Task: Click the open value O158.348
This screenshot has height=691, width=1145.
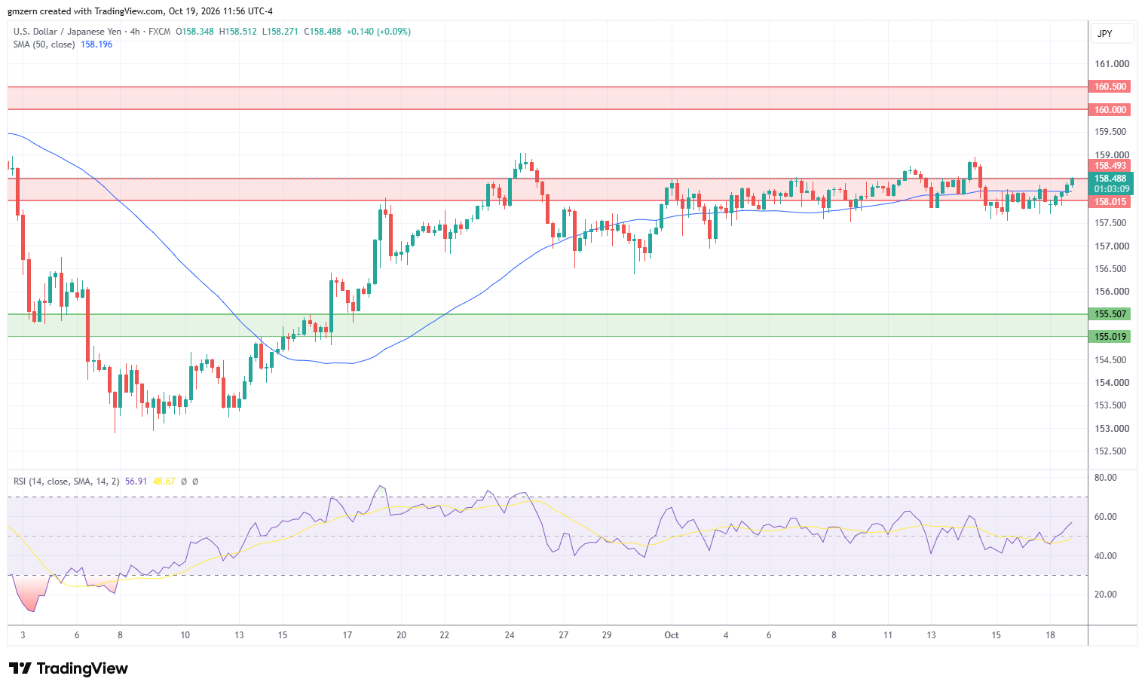Action: coord(194,32)
